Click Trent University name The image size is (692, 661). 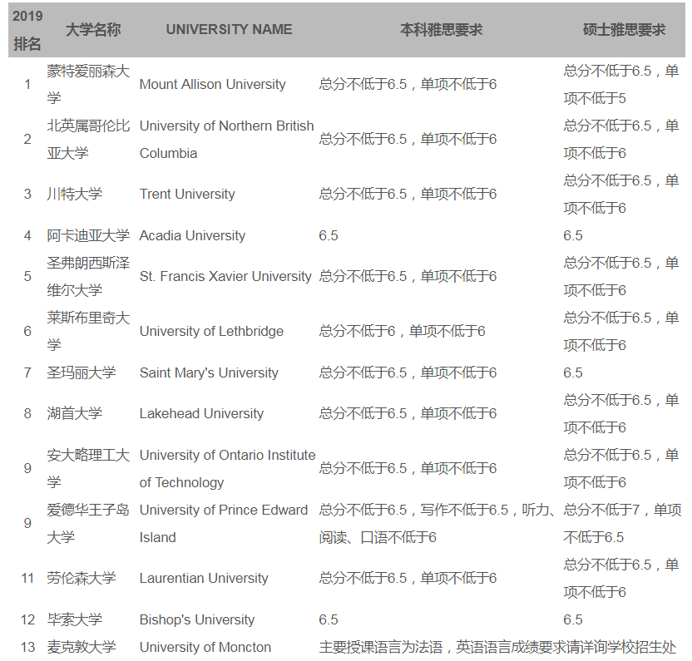pyautogui.click(x=187, y=194)
